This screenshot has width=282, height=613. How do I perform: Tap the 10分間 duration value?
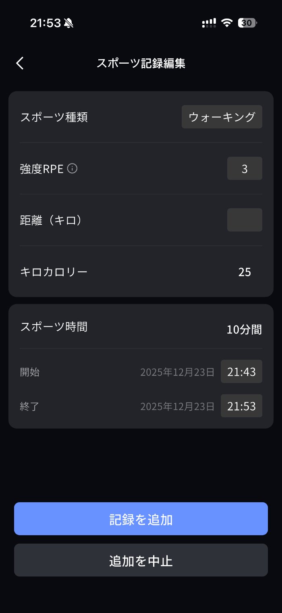pos(244,330)
